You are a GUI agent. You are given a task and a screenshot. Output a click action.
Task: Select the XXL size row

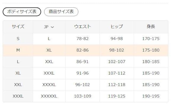(x=18, y=85)
